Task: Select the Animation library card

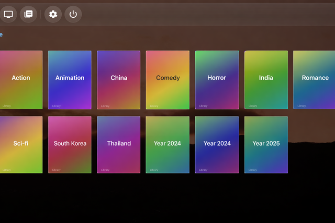Action: (x=70, y=79)
